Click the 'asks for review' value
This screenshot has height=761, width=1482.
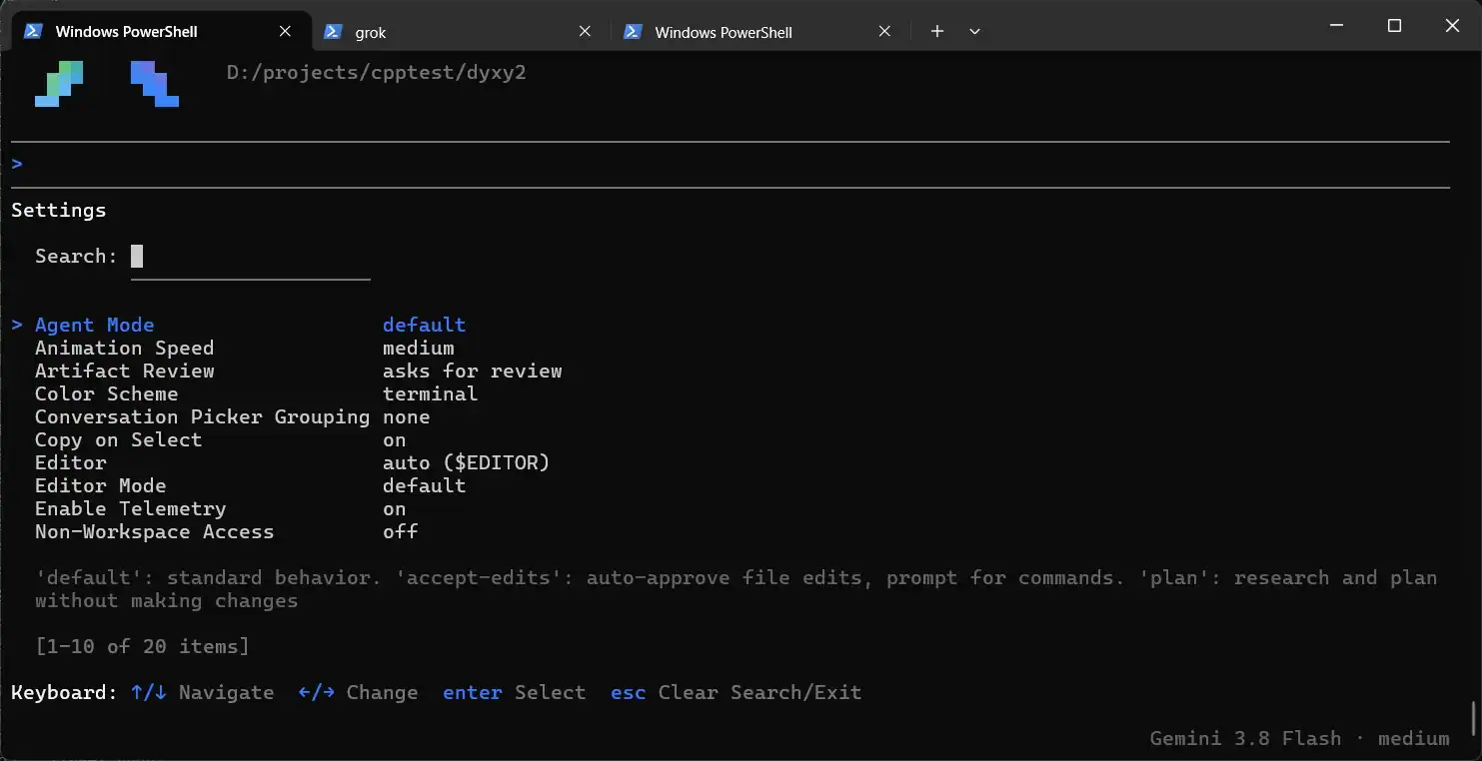pos(472,371)
